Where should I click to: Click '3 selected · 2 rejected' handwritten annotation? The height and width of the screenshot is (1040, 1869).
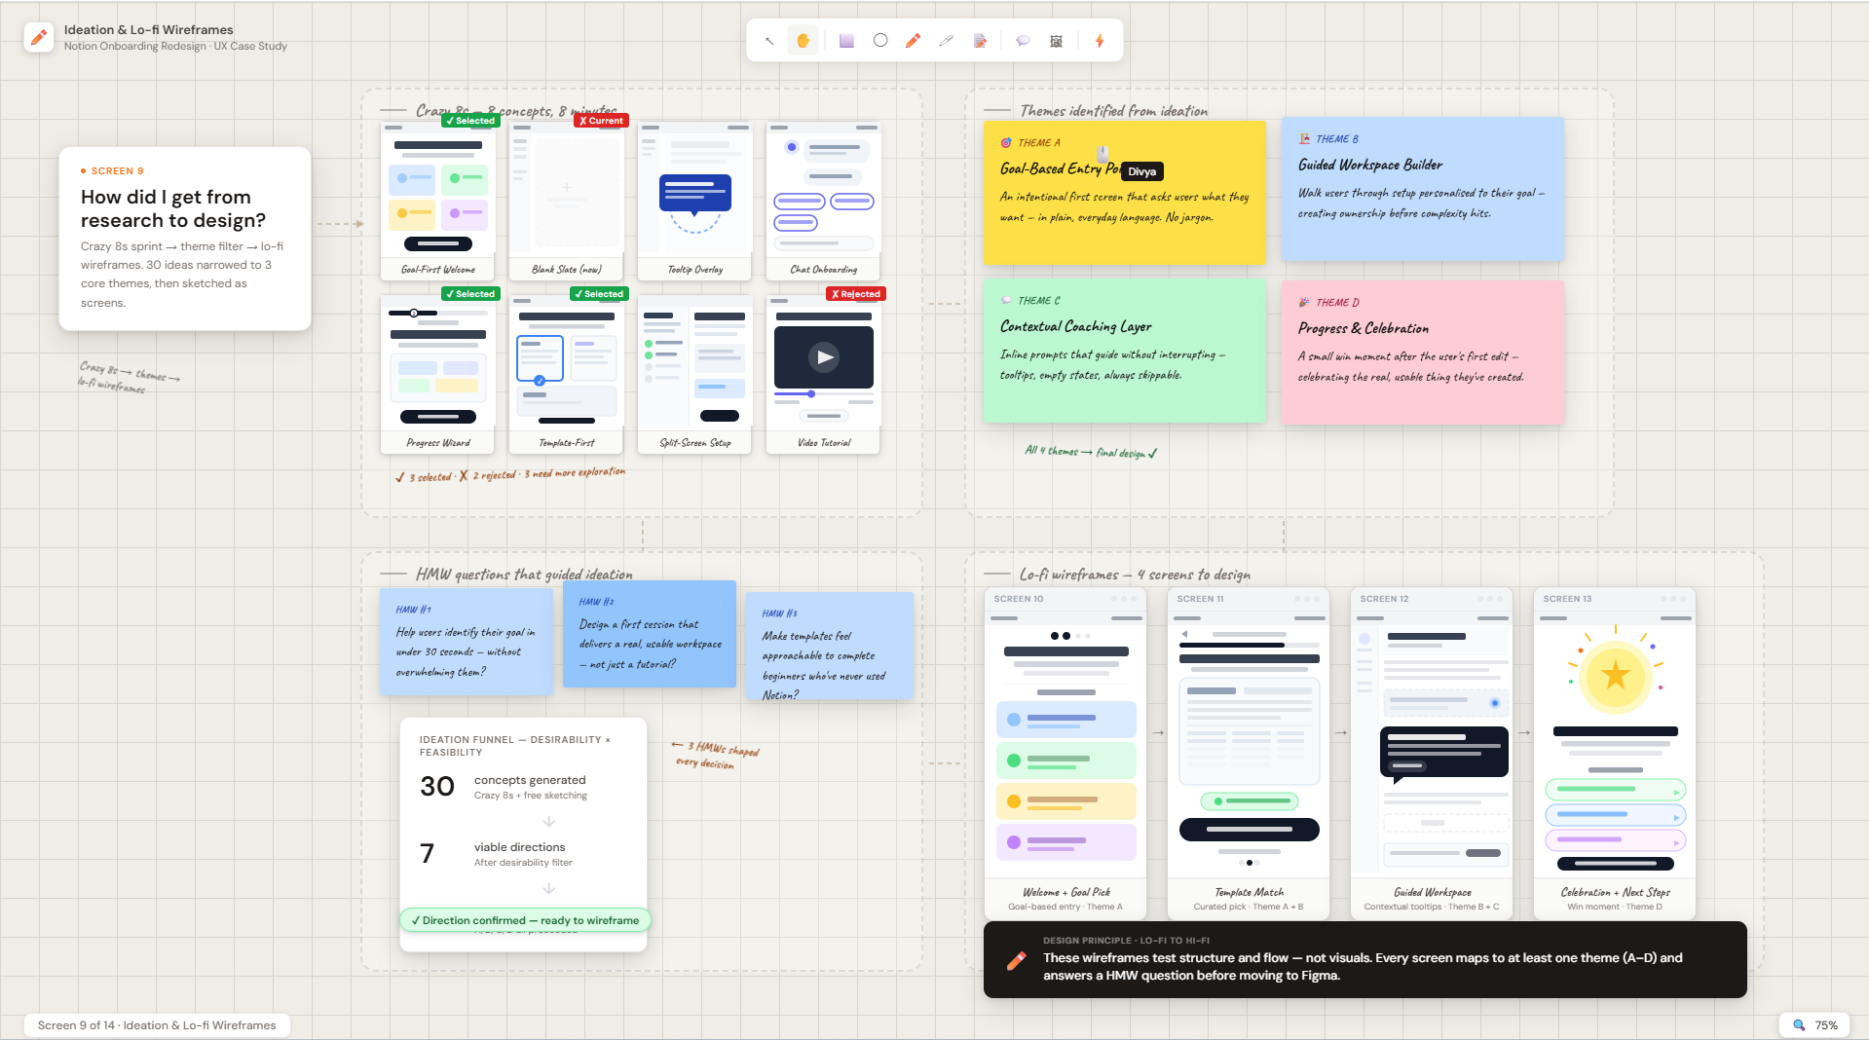[x=510, y=475]
